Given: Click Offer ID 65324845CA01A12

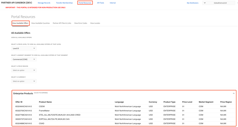Looking at the screenshot, I should coord(24,106).
